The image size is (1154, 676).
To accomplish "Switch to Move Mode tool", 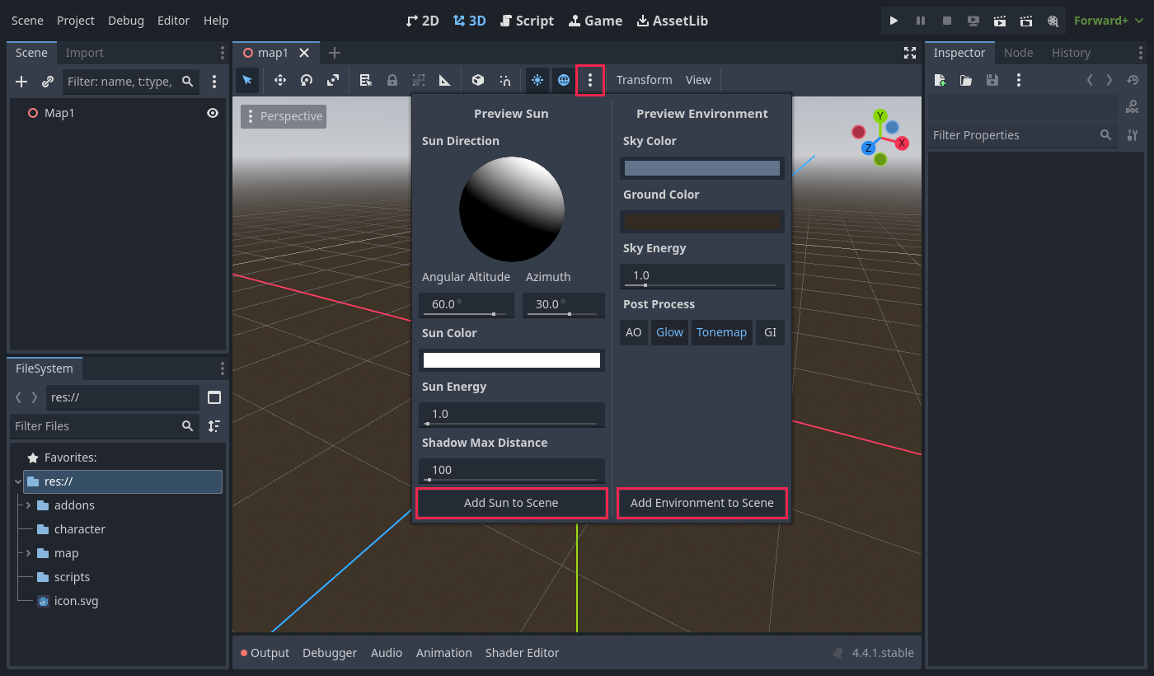I will (x=280, y=80).
